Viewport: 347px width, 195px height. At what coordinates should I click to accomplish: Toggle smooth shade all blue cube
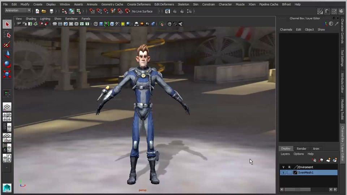[101, 24]
